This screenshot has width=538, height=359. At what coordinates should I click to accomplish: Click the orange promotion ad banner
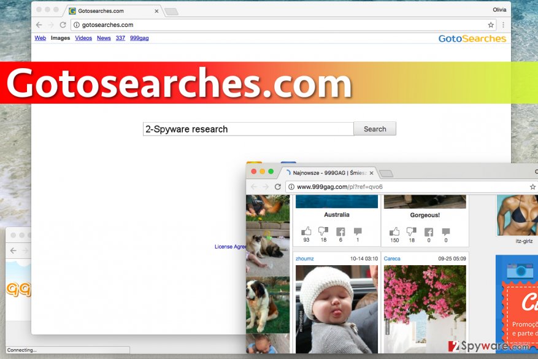click(x=517, y=304)
